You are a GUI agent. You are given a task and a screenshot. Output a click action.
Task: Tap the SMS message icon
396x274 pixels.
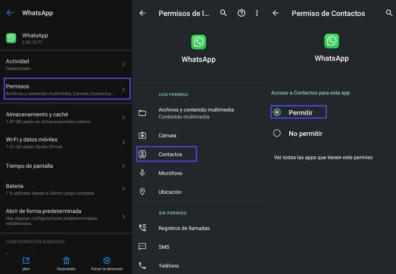[142, 247]
